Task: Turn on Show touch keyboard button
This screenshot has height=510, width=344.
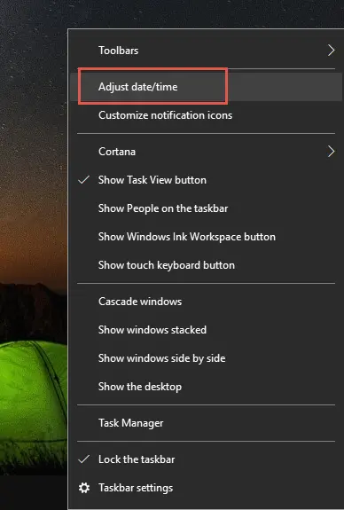Action: coord(206,265)
